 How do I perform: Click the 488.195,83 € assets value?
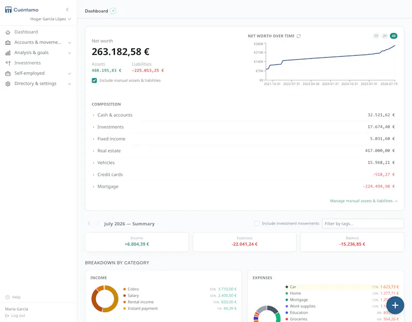[107, 71]
